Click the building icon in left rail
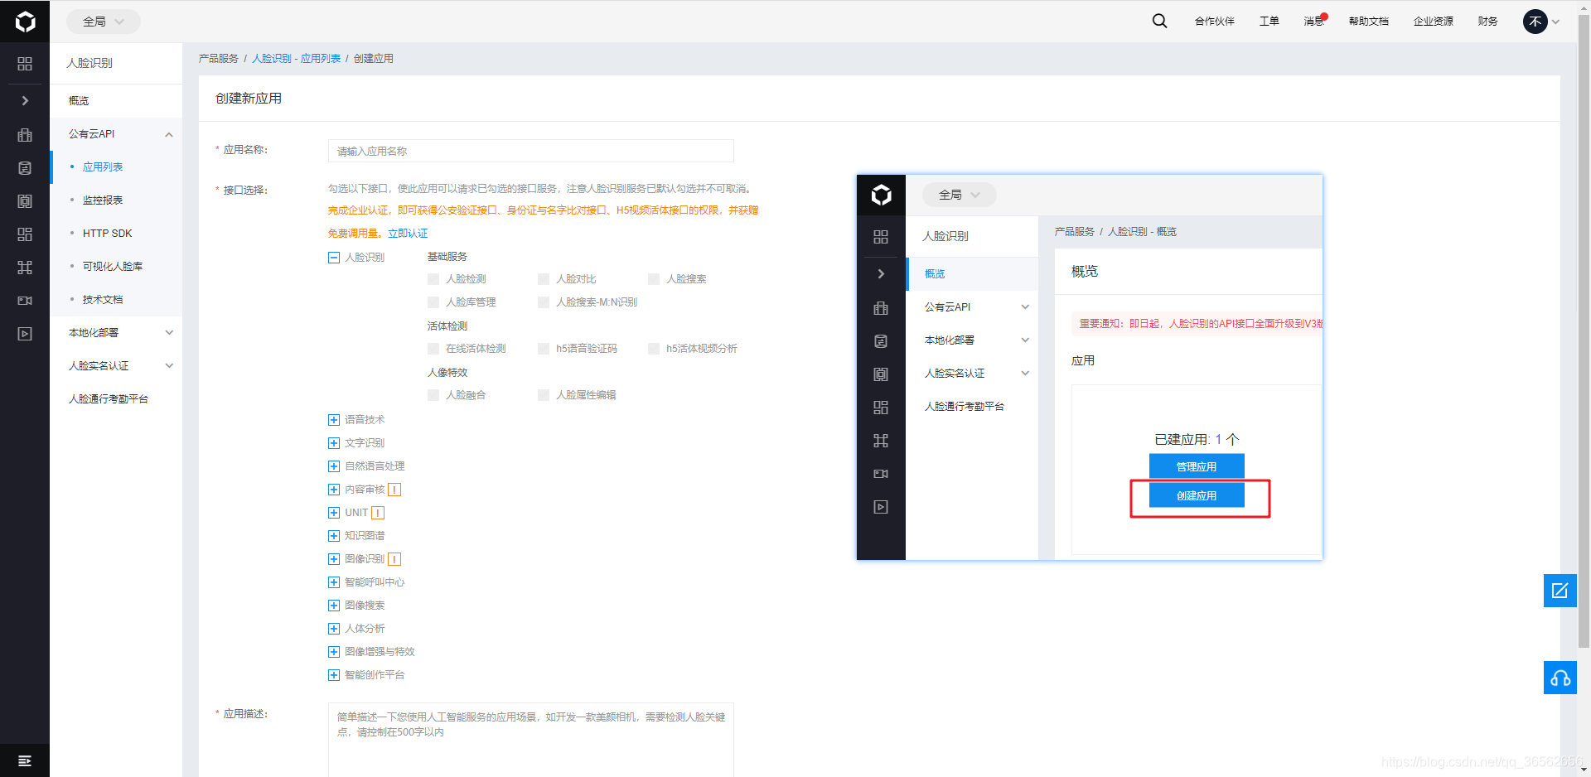 pos(25,135)
